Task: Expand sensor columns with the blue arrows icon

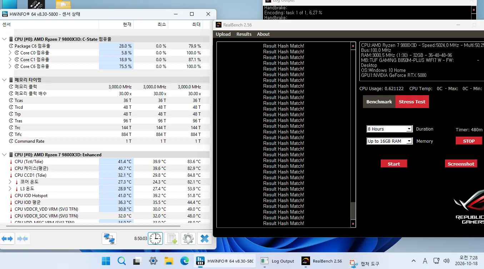Action: click(7, 238)
